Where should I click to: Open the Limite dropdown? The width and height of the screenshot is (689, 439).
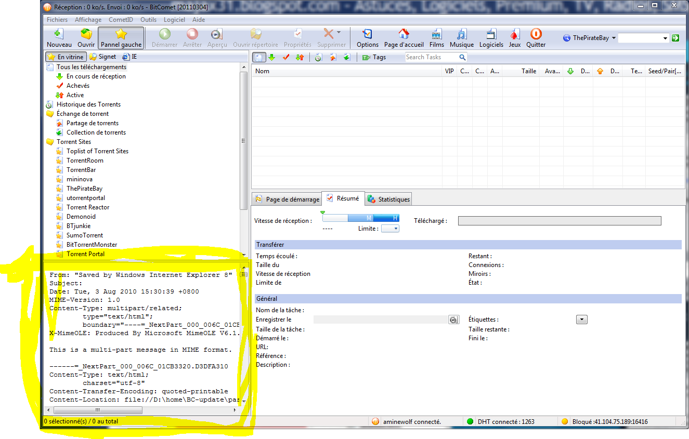coord(390,229)
